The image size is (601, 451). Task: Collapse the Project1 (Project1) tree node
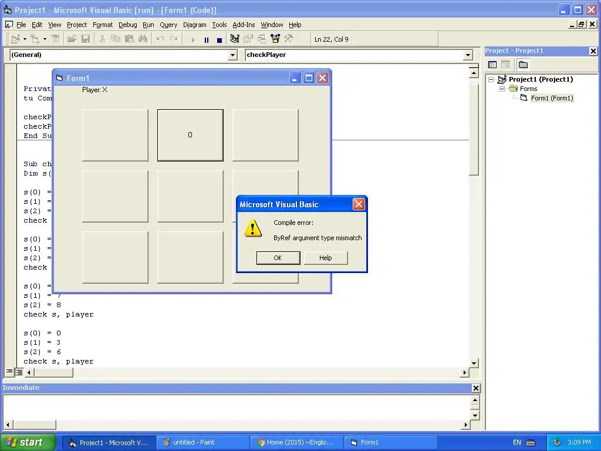(x=491, y=79)
